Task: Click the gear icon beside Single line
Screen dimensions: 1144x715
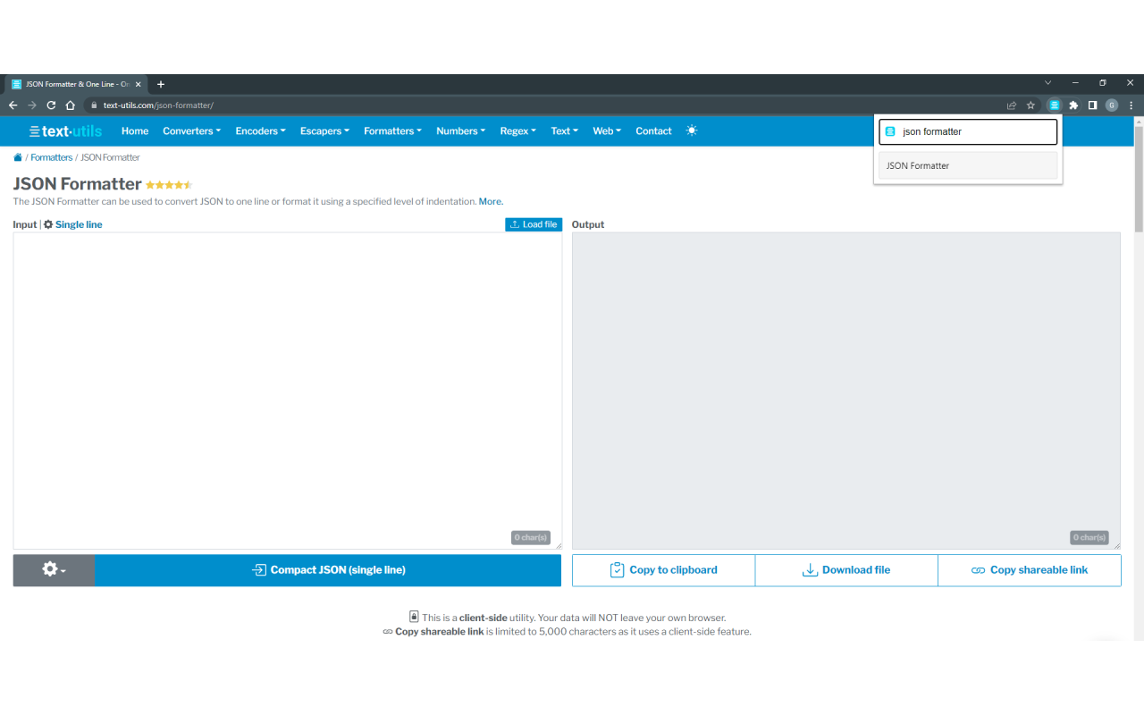Action: pos(48,224)
